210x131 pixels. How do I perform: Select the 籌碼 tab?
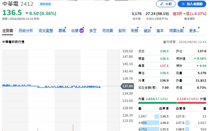click(62, 31)
